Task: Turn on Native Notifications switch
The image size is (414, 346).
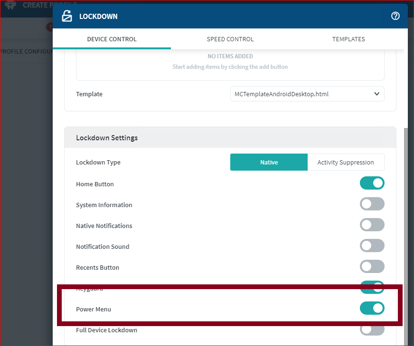Action: [x=372, y=225]
